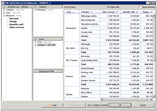The width and height of the screenshot is (157, 111).
Task: Click the City Skirts line cell
Action: tap(72, 48)
